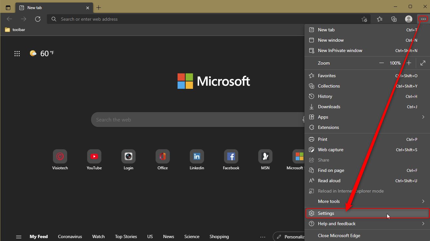Click the address bar search field
The image size is (430, 241).
tap(208, 19)
